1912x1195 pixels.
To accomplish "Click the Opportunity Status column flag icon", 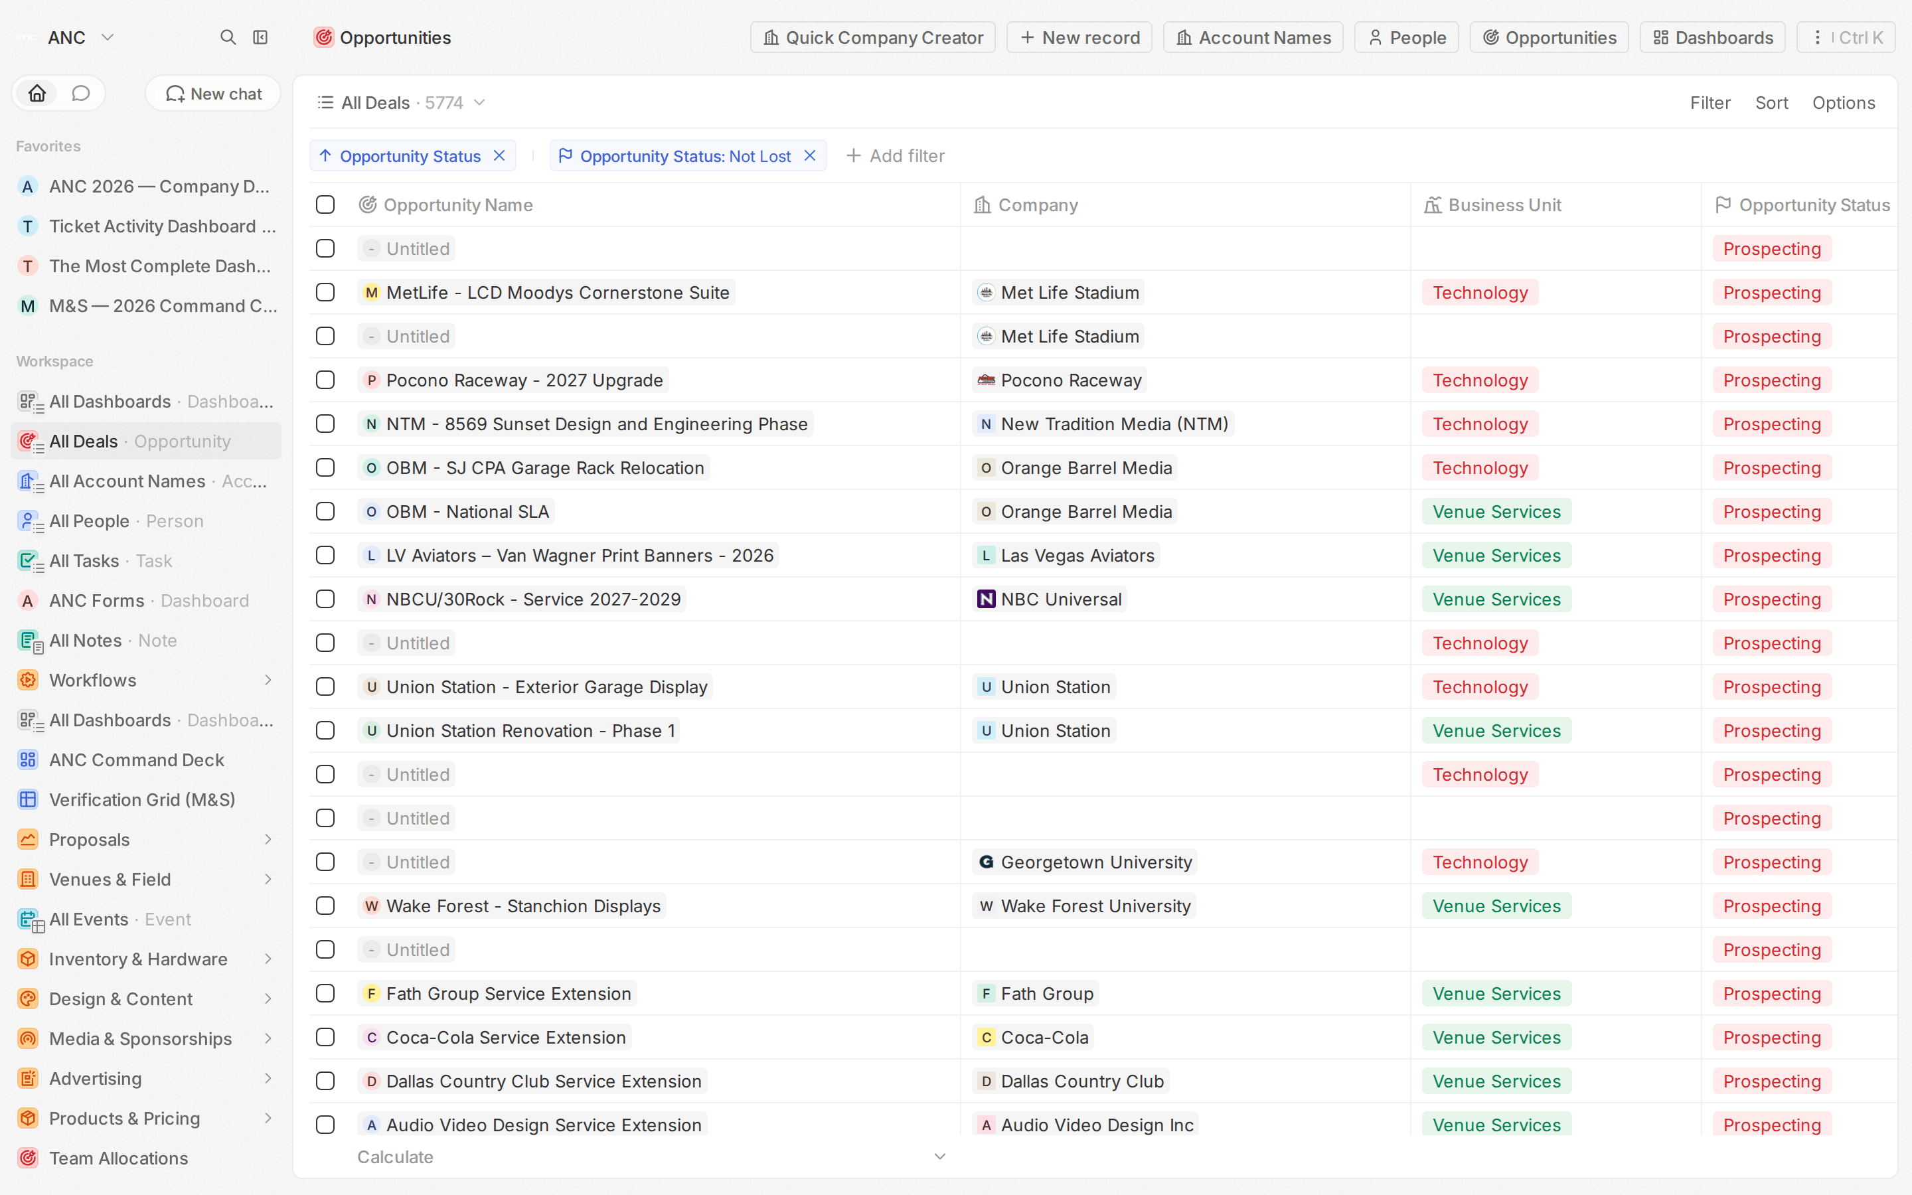I will click(x=1723, y=204).
